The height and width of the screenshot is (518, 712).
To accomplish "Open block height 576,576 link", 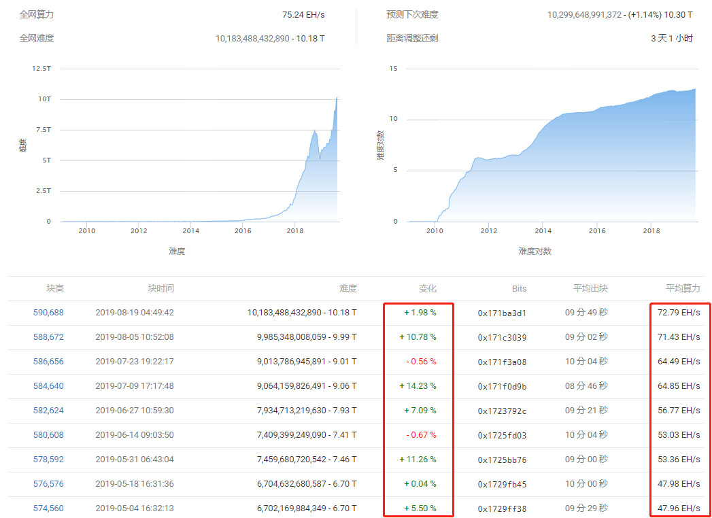I will [x=48, y=484].
